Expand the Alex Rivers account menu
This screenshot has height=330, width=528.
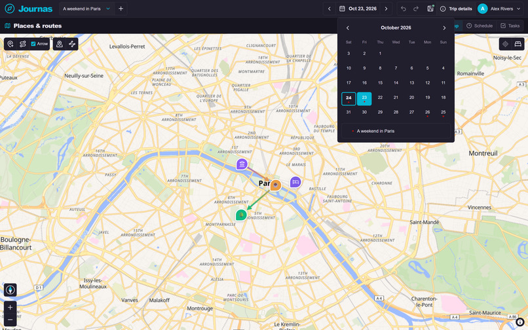coord(519,9)
